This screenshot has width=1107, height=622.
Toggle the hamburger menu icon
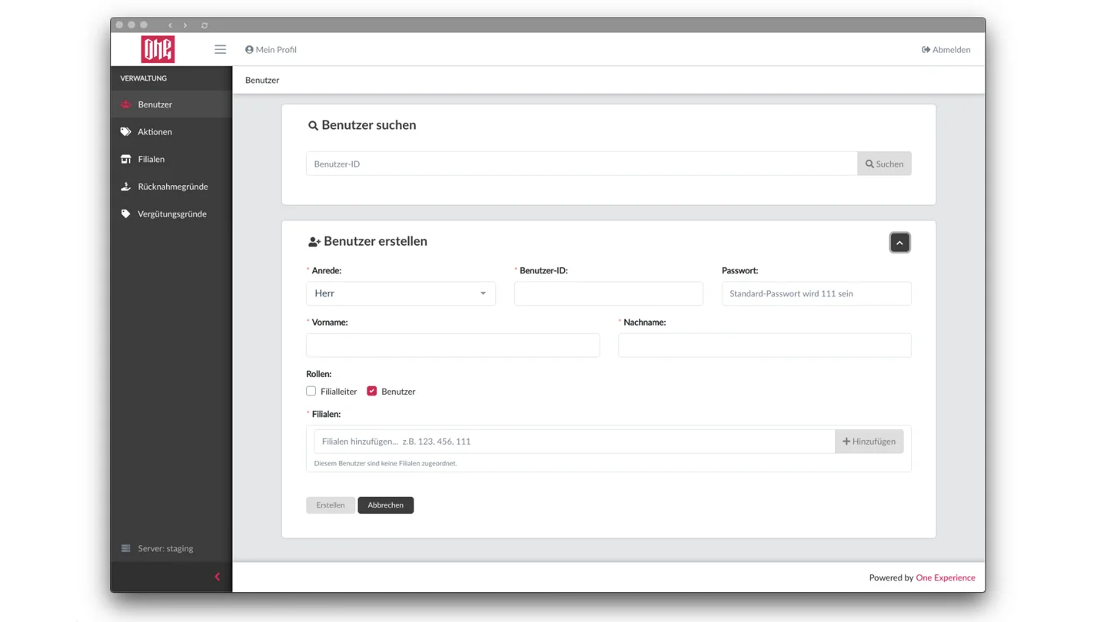220,49
